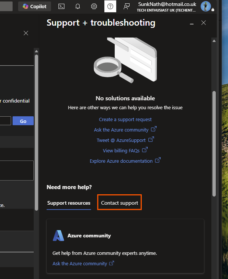Close the Support + troubleshooting panel
This screenshot has height=279, width=228.
pyautogui.click(x=204, y=23)
